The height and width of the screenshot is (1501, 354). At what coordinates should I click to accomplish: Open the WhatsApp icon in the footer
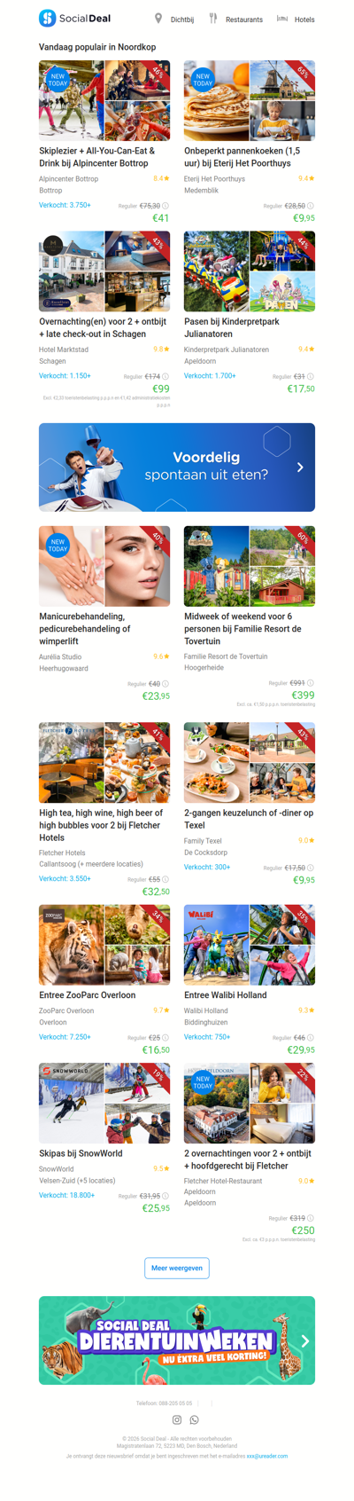tap(195, 1420)
